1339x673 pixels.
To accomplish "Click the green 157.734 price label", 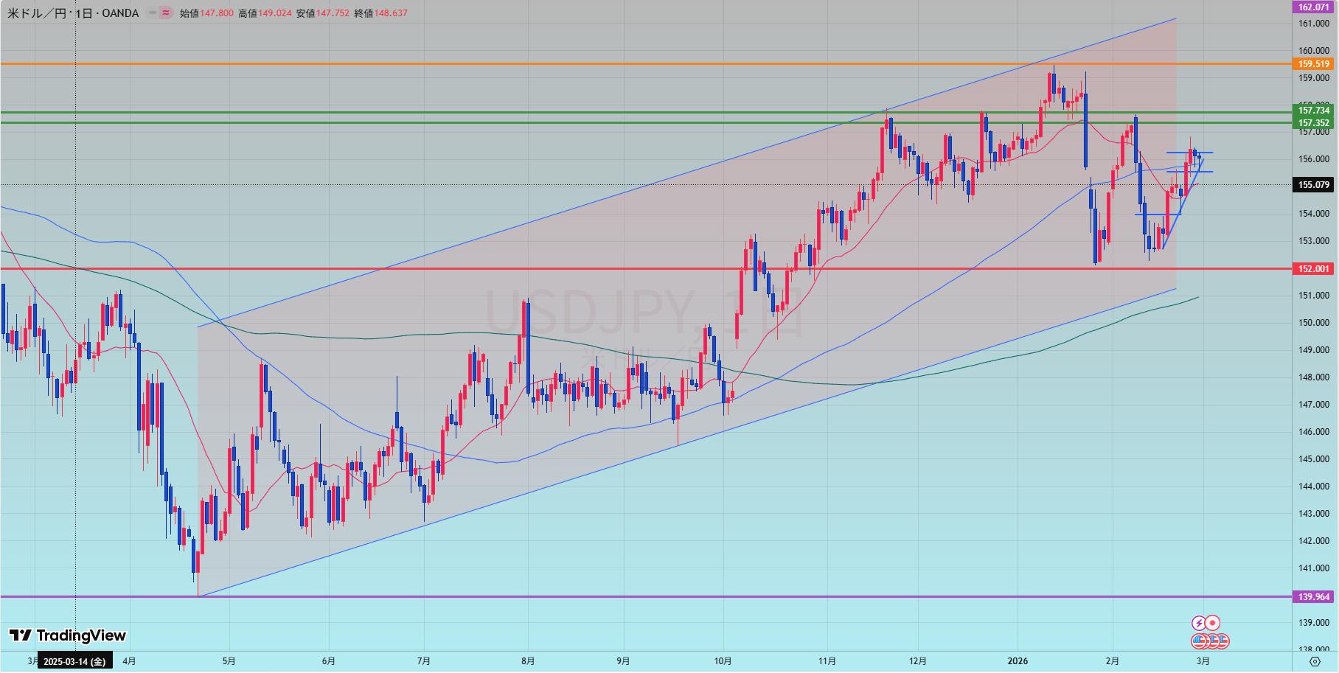I will click(x=1313, y=111).
